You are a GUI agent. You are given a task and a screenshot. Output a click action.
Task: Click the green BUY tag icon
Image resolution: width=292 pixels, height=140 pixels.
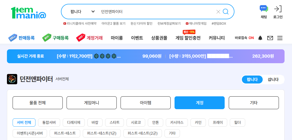pos(47,38)
